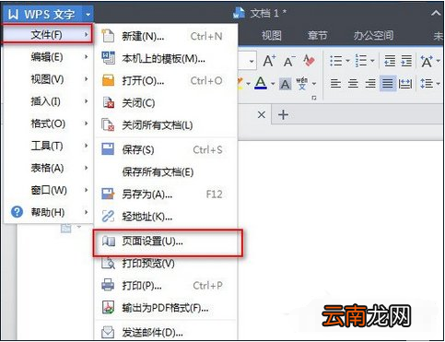Open the numbered list dropdown arrow

pos(372,61)
